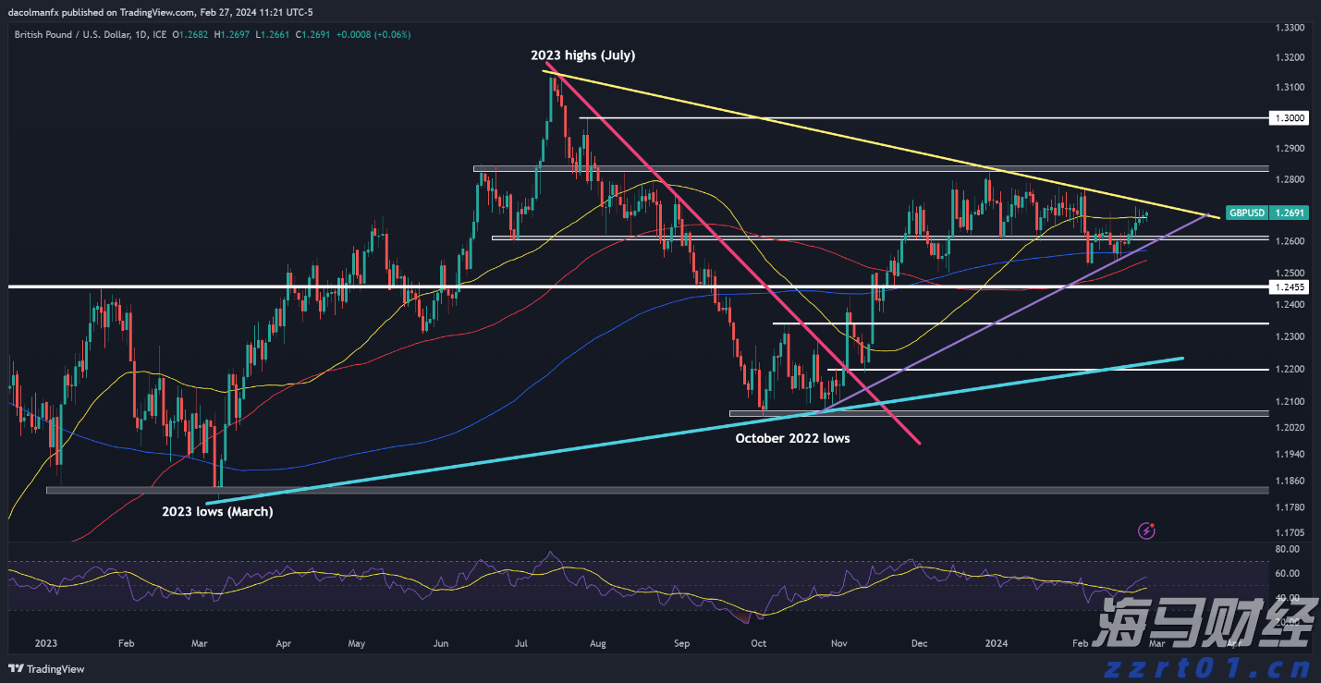Click the 2024 label on time axis

click(x=996, y=641)
